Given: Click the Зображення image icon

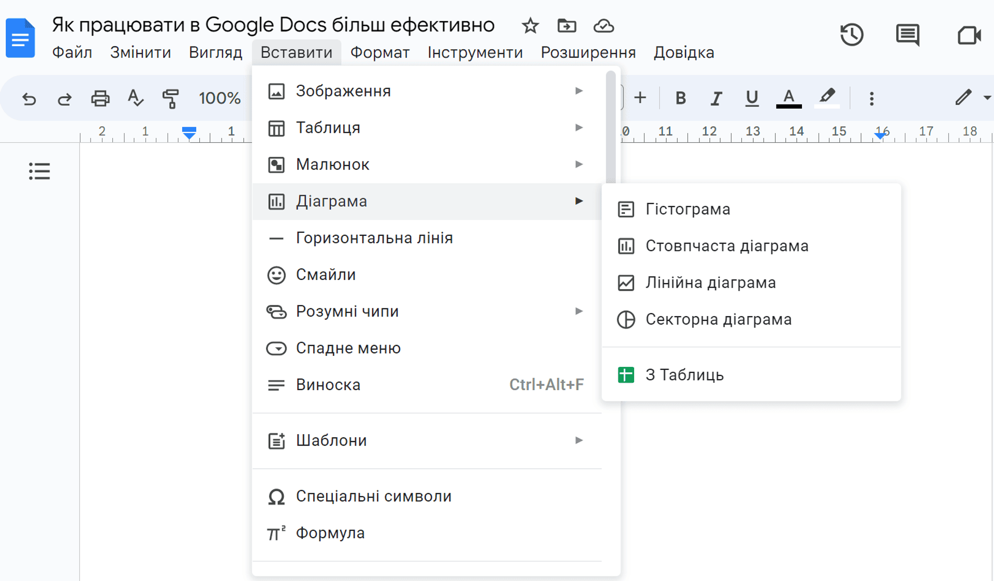Looking at the screenshot, I should click(x=276, y=91).
